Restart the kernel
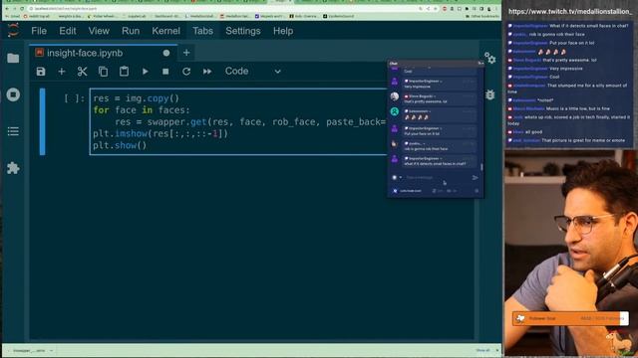Screen dimensions: 638x358 (x=186, y=72)
